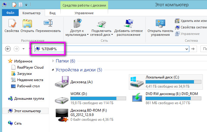
Task: Click the DVD_ROM (E:) usage bar
Action: 173,98
